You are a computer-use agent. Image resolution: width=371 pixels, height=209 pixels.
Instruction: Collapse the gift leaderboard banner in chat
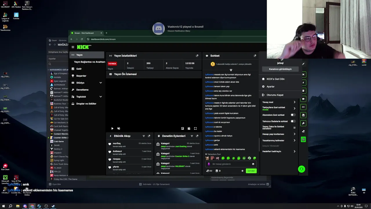point(231,70)
